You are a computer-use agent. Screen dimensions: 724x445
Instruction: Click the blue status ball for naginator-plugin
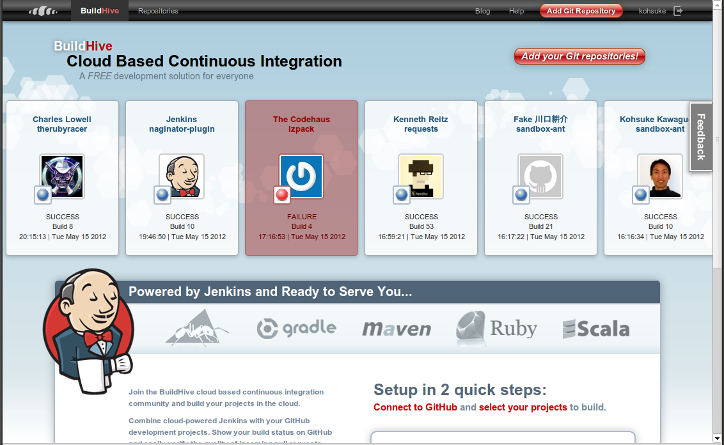click(x=162, y=195)
